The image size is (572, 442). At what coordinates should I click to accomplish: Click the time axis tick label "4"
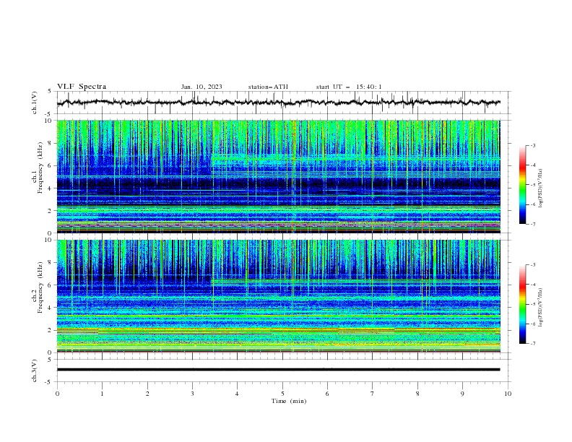(237, 394)
